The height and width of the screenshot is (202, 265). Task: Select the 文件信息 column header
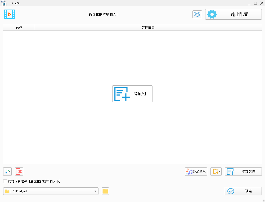148,27
